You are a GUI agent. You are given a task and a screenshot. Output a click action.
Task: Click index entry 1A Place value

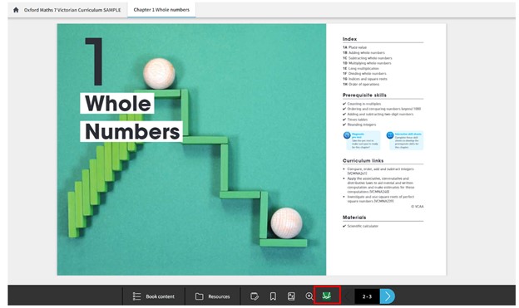tap(354, 47)
